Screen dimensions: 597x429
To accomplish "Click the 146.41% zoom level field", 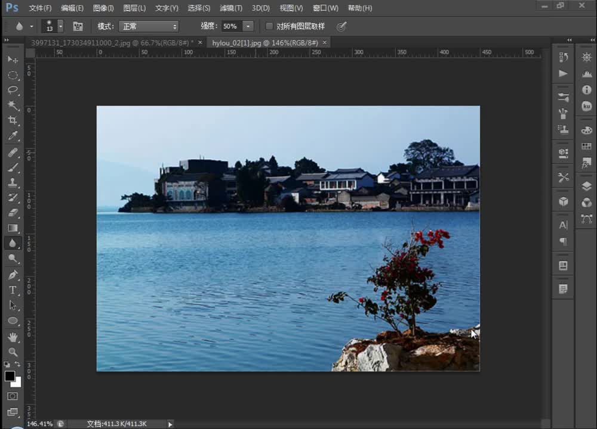I will (x=40, y=424).
